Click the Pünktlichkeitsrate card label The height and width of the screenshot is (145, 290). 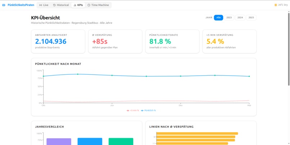tap(164, 35)
